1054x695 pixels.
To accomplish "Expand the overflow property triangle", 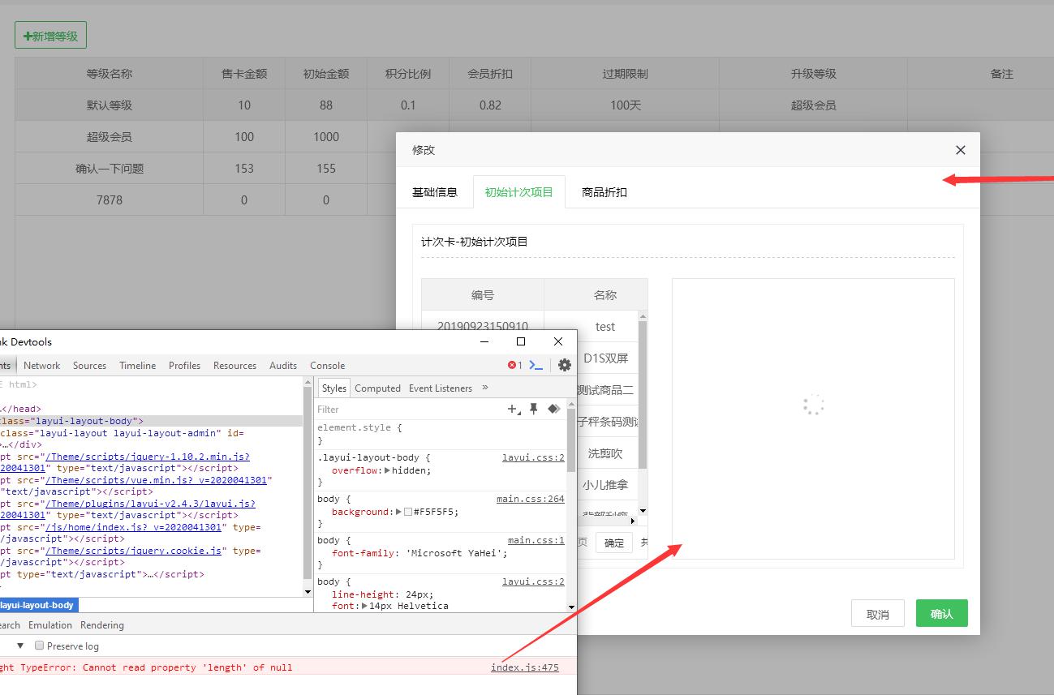I will coord(387,470).
